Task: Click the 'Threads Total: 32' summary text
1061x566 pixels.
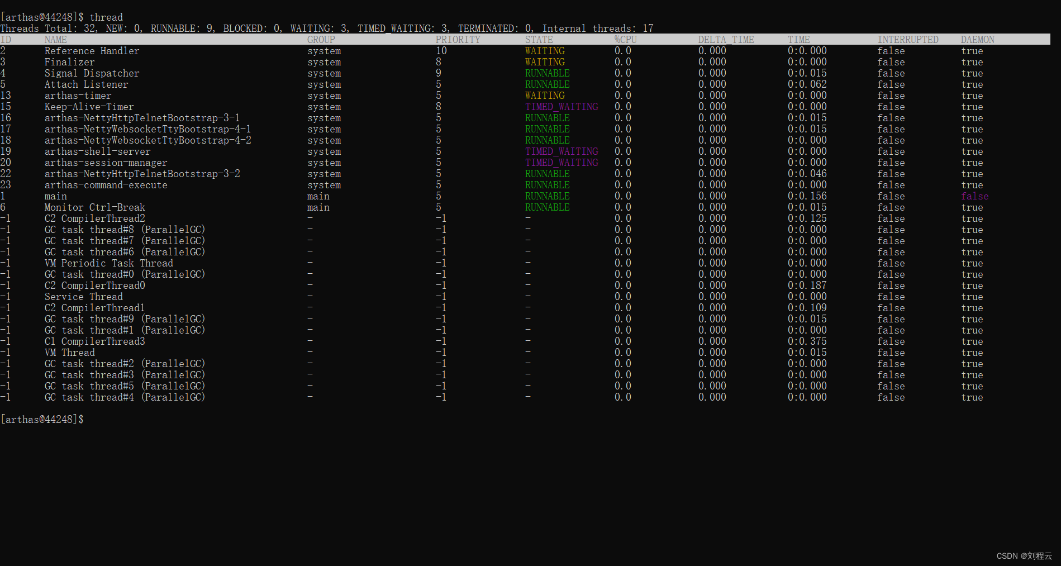Action: 48,28
